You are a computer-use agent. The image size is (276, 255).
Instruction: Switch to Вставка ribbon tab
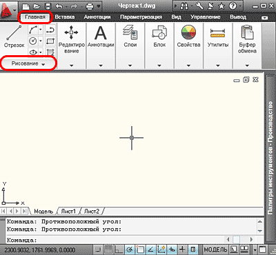coord(65,17)
